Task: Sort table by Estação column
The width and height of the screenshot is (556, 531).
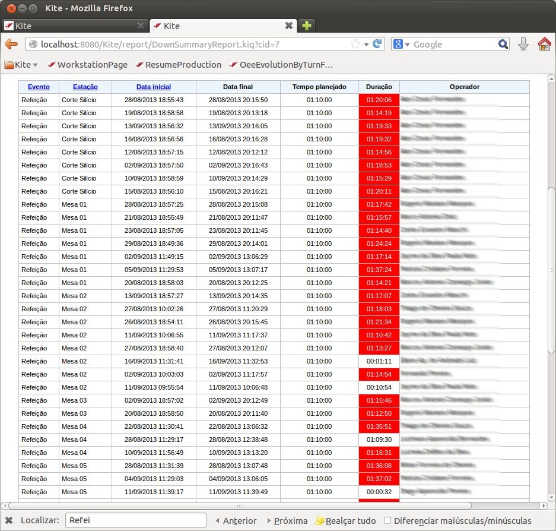Action: pyautogui.click(x=85, y=87)
